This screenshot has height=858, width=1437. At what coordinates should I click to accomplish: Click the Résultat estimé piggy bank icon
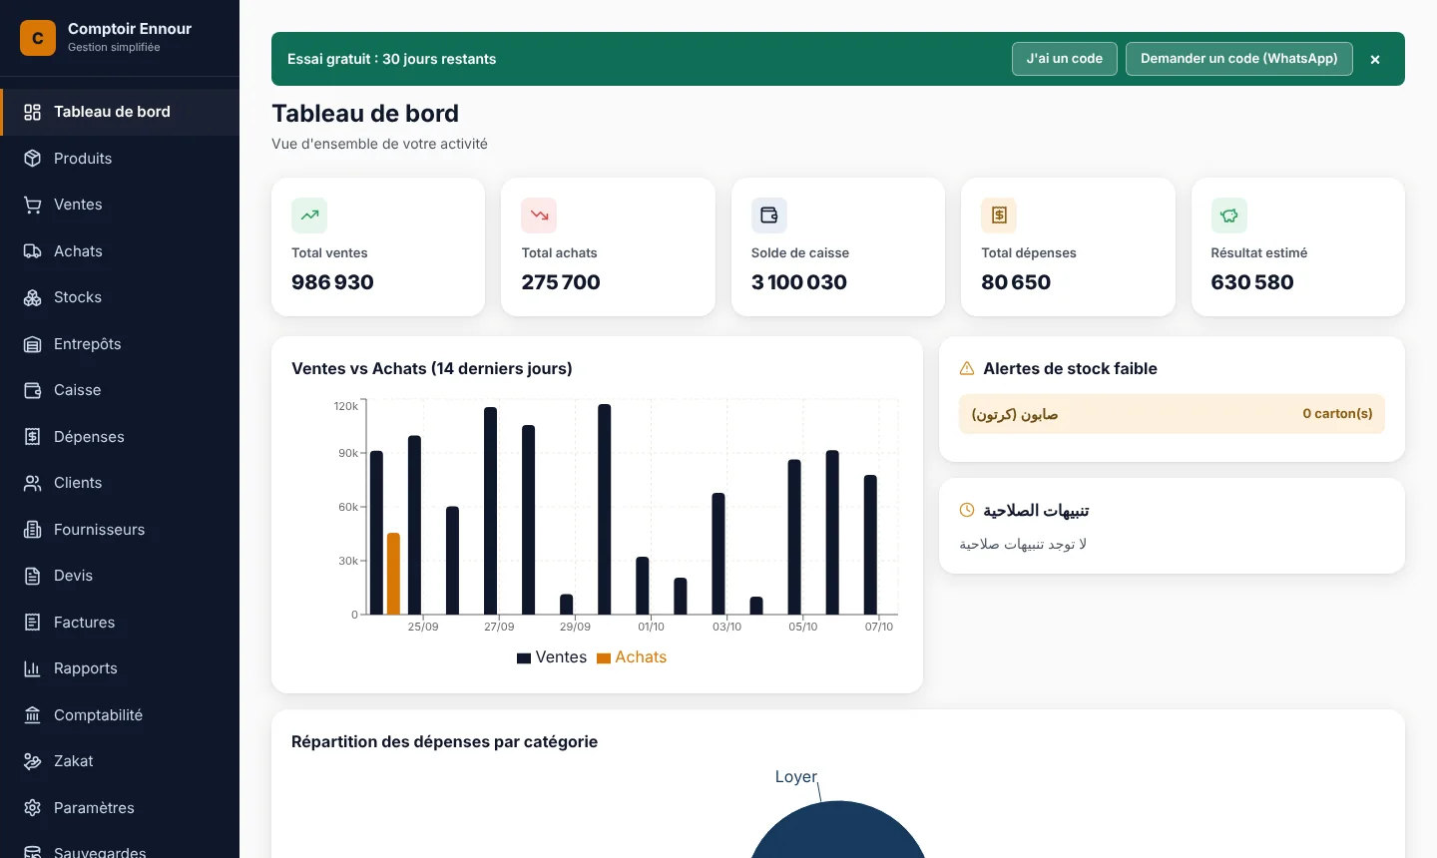click(1229, 215)
